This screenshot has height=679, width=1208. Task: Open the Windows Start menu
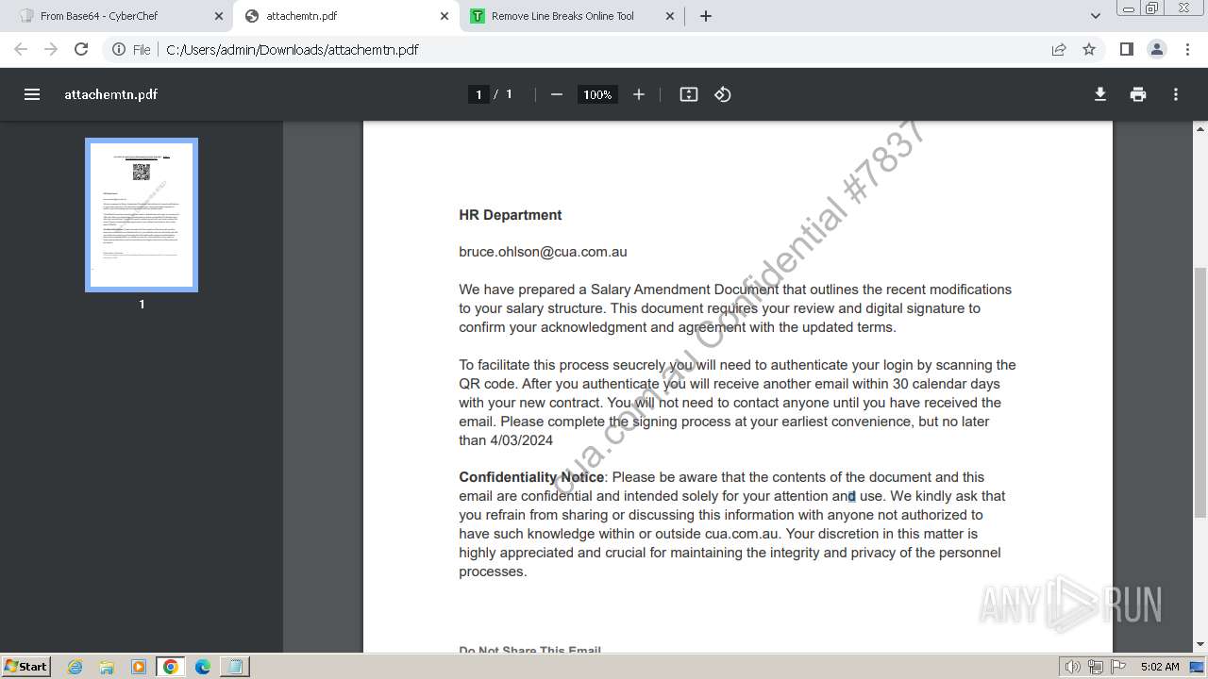tap(25, 666)
